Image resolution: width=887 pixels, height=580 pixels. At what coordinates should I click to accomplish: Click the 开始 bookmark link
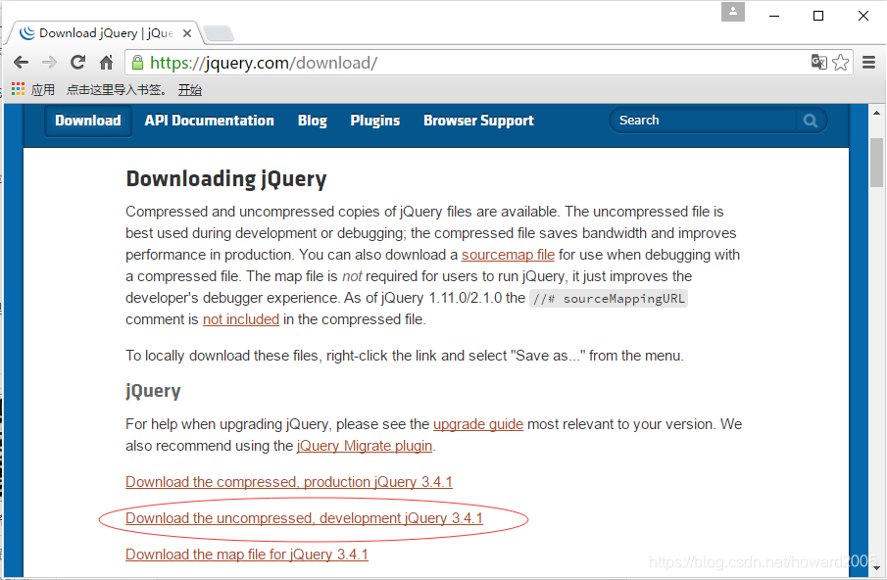[190, 89]
